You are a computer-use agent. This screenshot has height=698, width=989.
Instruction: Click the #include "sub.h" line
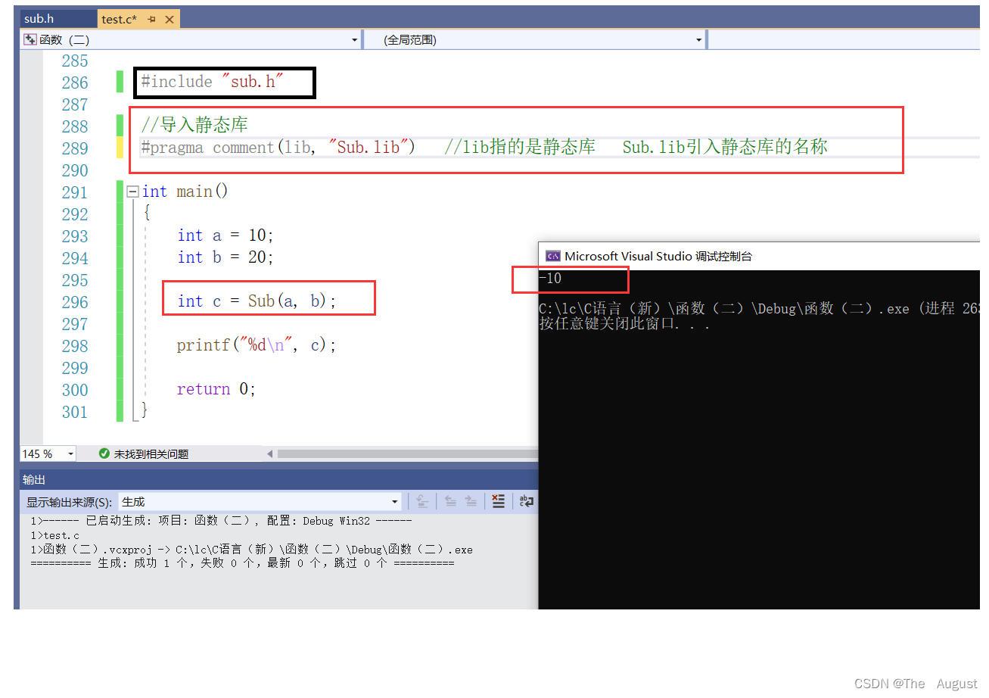pos(212,82)
